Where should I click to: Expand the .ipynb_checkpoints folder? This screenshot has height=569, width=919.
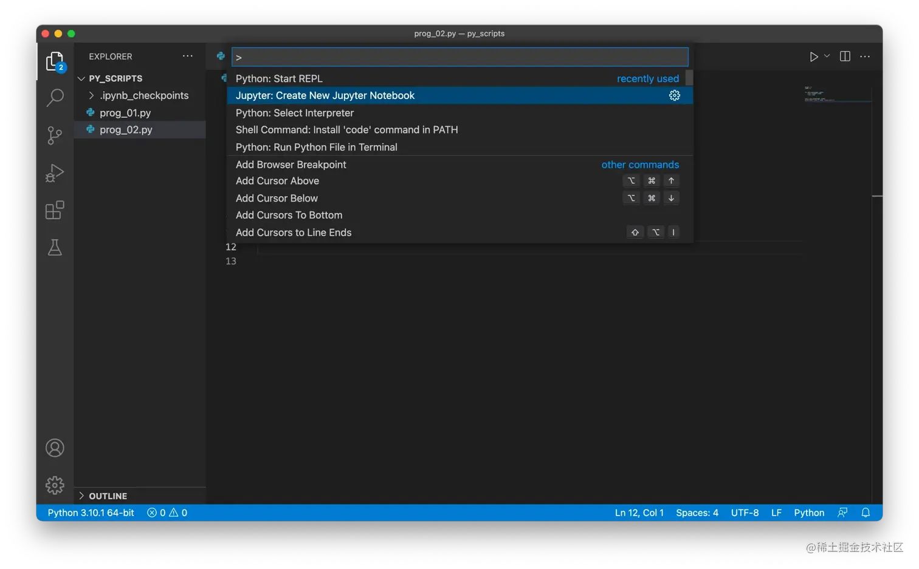coord(140,95)
